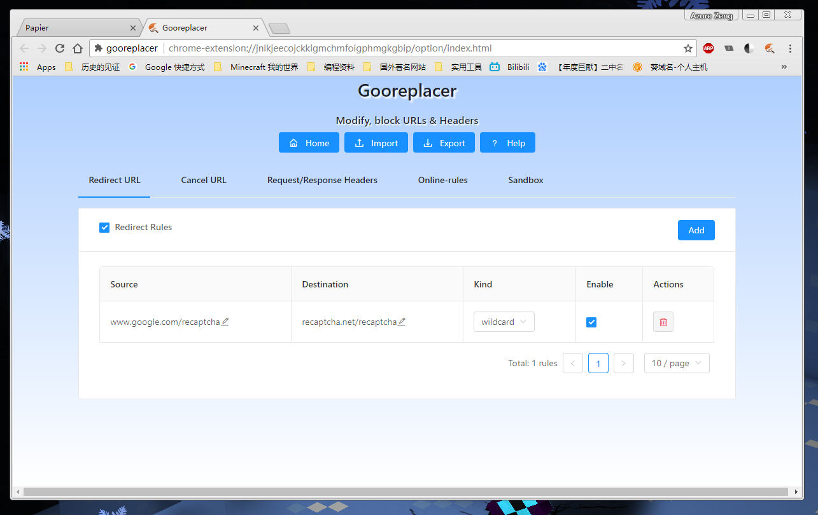818x515 pixels.
Task: Select page 1 in pagination
Action: 598,363
